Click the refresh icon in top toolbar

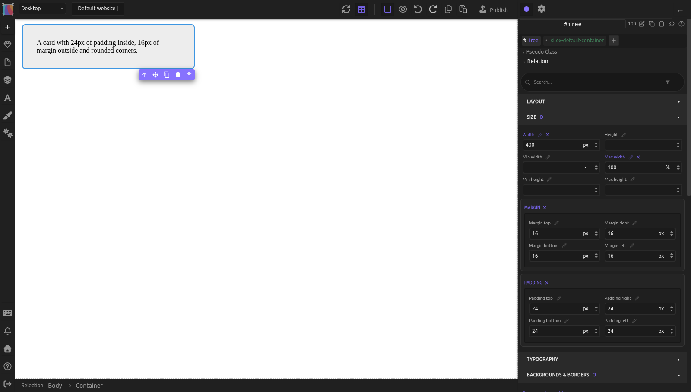[346, 9]
